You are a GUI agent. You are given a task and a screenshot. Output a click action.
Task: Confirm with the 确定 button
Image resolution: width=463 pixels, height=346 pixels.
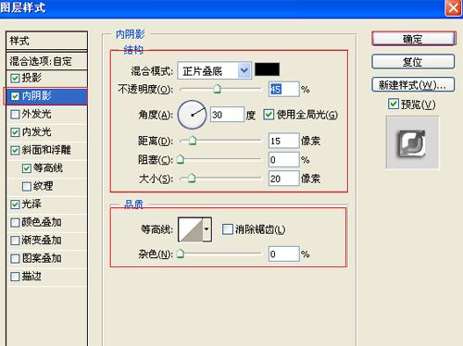[x=413, y=39]
